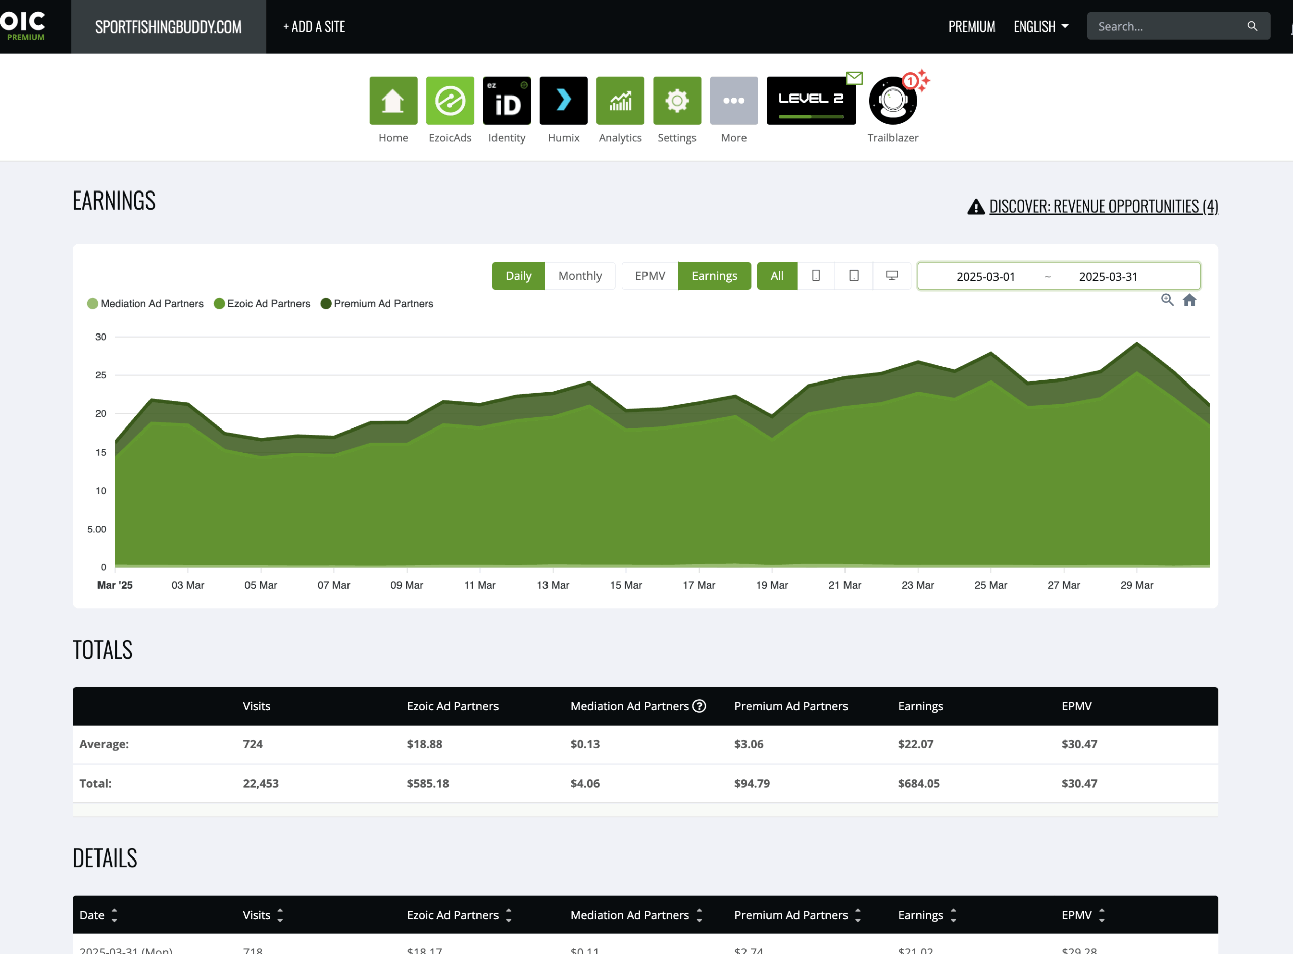The image size is (1293, 954).
Task: Click total Ezoic Ad Partners $585.18
Action: [427, 784]
